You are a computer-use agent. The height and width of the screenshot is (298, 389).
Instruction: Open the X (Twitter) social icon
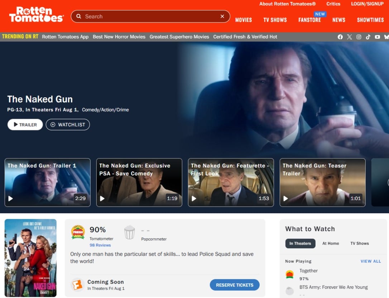(350, 37)
